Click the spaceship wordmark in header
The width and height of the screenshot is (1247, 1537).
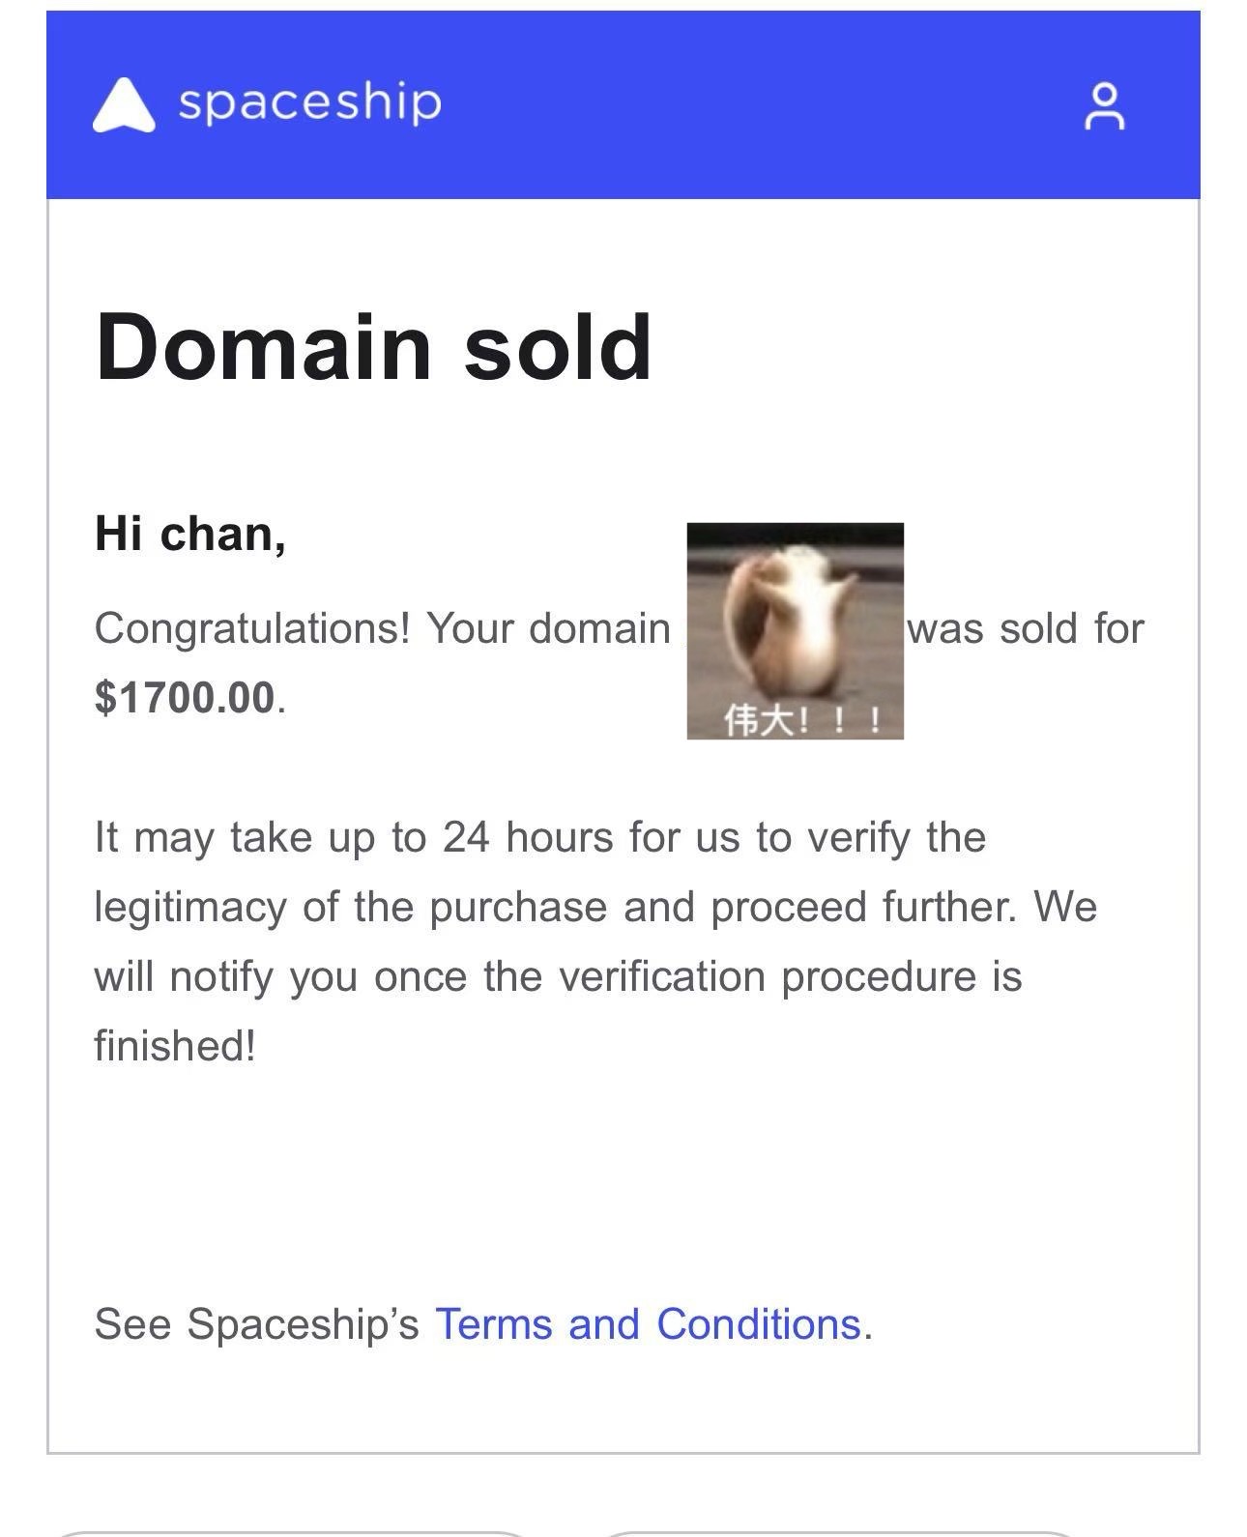(309, 102)
